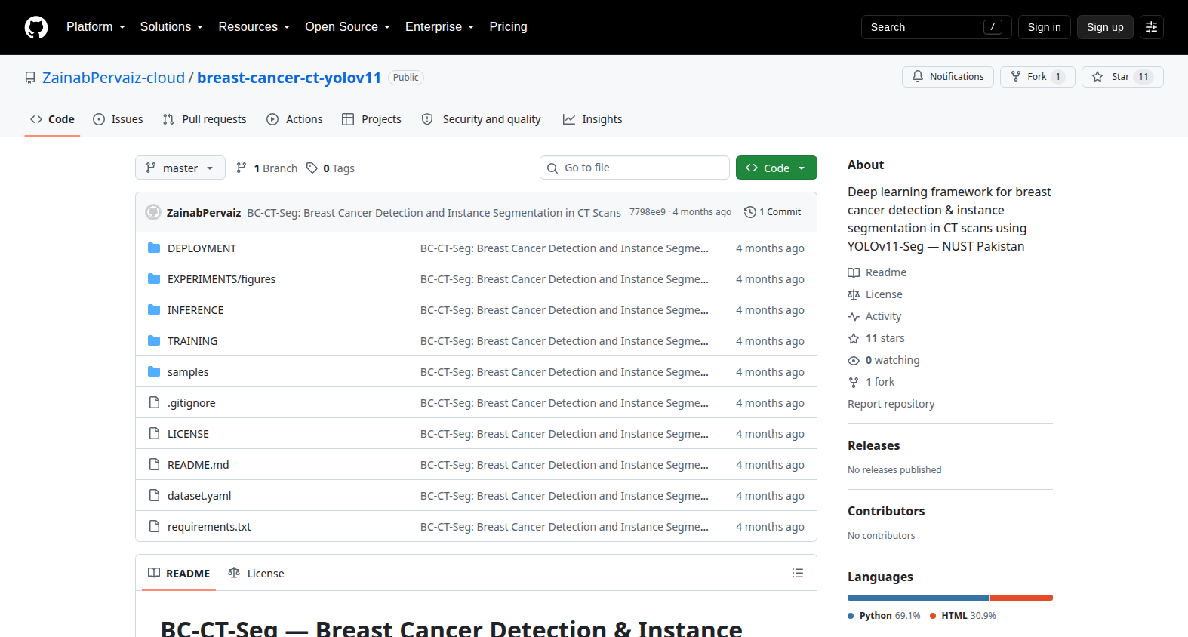
Task: Open commit hash 7798ee9
Action: pyautogui.click(x=648, y=212)
